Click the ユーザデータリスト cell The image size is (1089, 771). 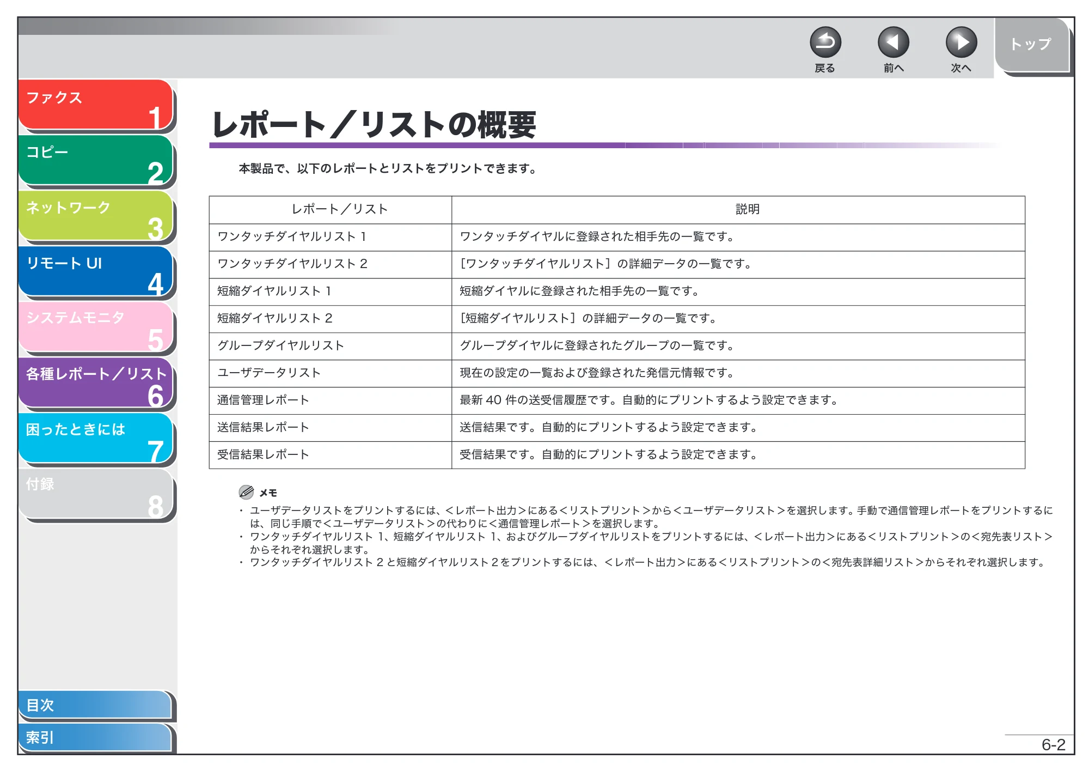[x=331, y=373]
